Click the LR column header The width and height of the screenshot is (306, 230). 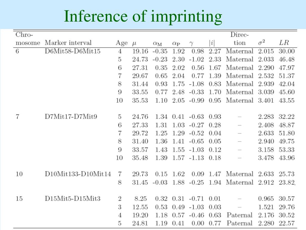click(x=284, y=43)
